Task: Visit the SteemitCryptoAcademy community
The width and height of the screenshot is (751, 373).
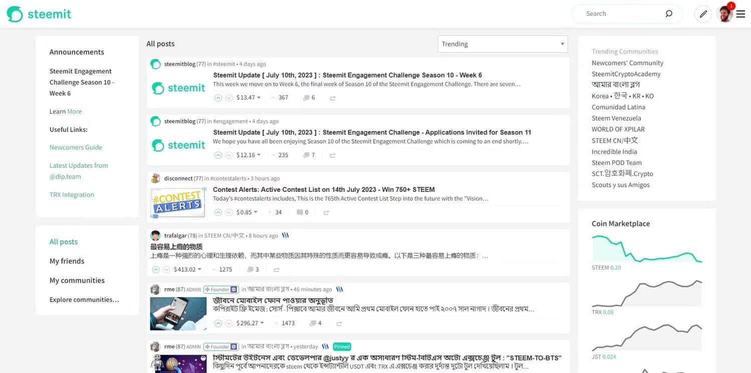Action: click(x=626, y=73)
